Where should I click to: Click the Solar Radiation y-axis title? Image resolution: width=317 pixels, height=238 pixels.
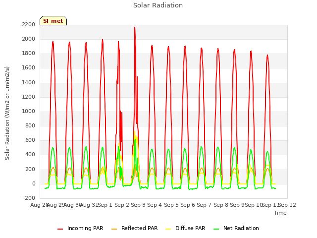(7, 113)
